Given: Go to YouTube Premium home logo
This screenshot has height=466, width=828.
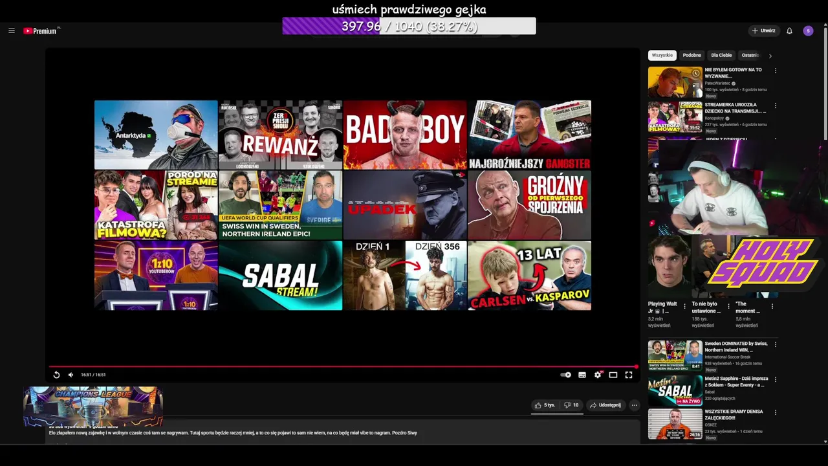Looking at the screenshot, I should tap(41, 30).
